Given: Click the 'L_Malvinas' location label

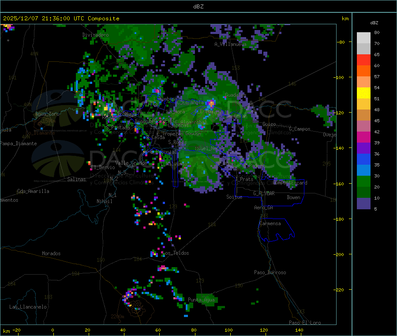Looking at the screenshot, I should click(174, 164).
